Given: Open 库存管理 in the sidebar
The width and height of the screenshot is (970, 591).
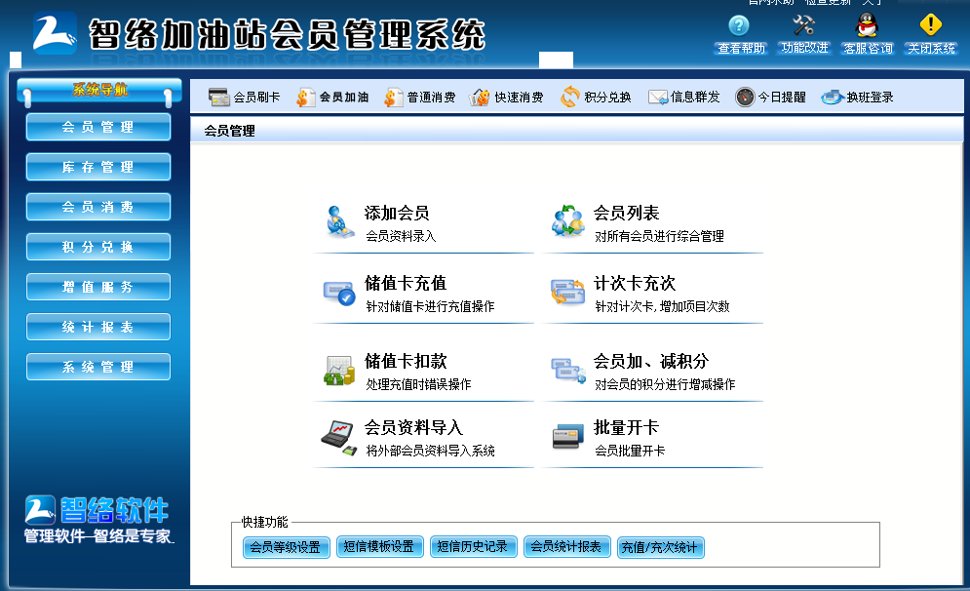Looking at the screenshot, I should point(98,167).
